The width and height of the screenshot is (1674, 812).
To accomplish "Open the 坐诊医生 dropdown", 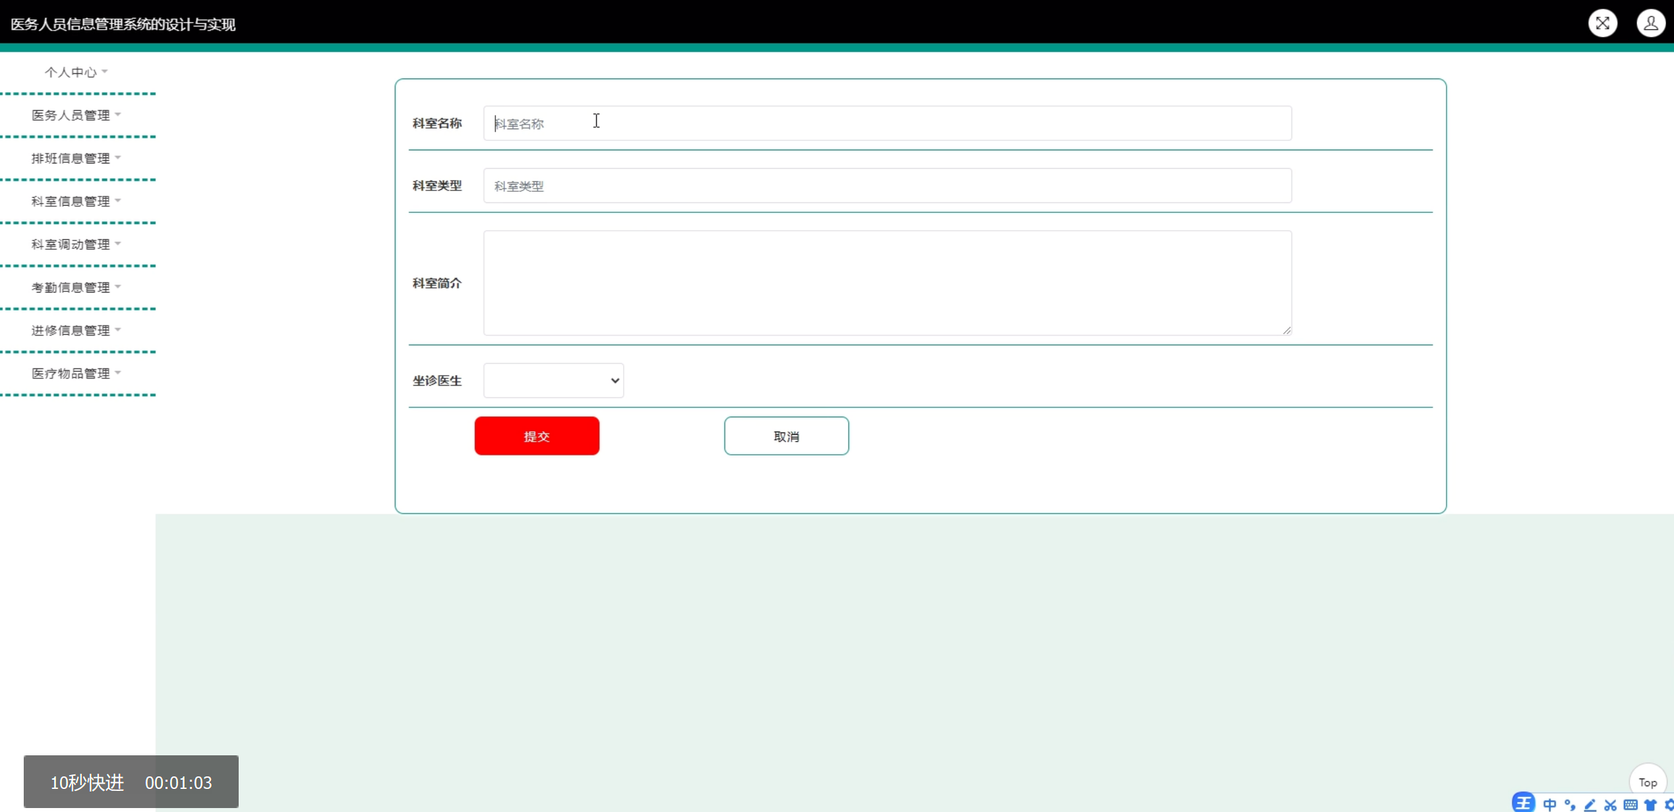I will tap(553, 380).
